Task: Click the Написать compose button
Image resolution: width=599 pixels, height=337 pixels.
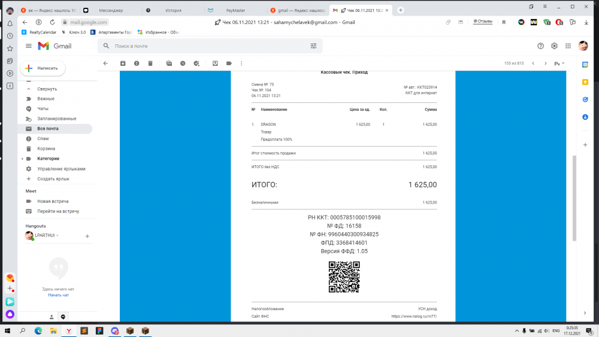Action: pyautogui.click(x=43, y=68)
